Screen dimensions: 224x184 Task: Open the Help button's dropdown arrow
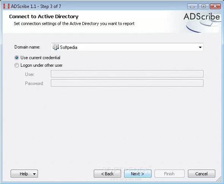tap(34, 174)
